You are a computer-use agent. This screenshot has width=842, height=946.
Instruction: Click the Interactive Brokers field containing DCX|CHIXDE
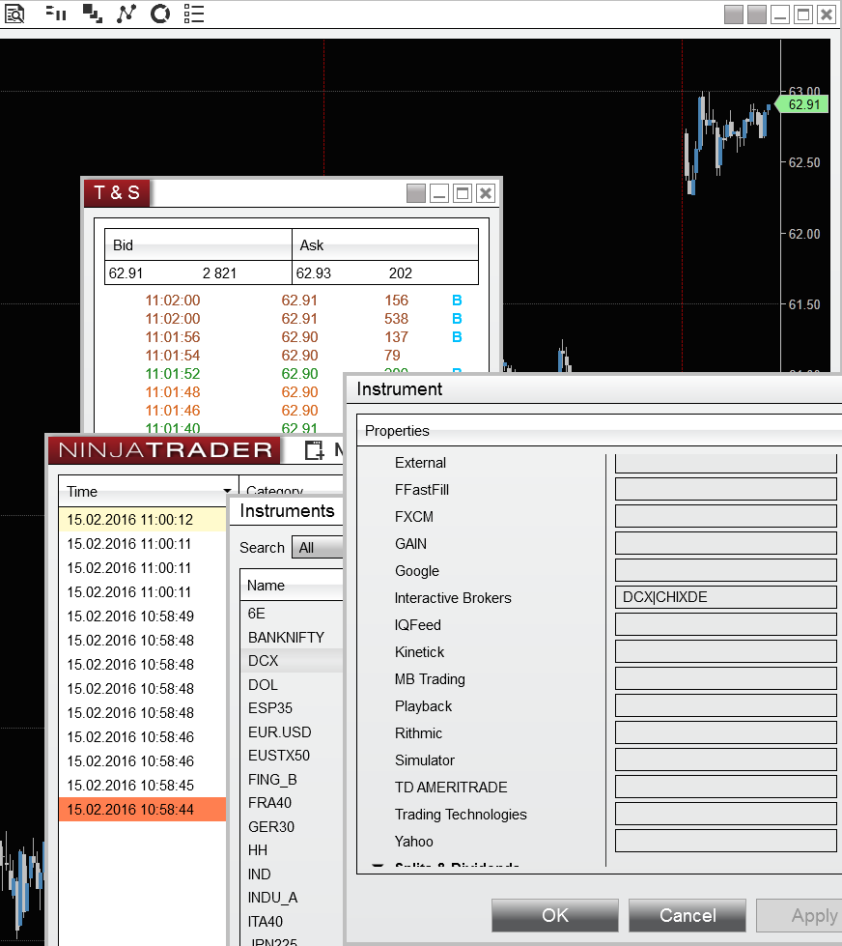point(726,597)
